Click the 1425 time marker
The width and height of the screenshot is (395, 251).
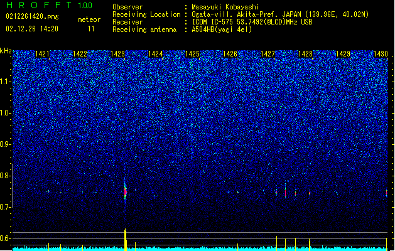click(192, 54)
